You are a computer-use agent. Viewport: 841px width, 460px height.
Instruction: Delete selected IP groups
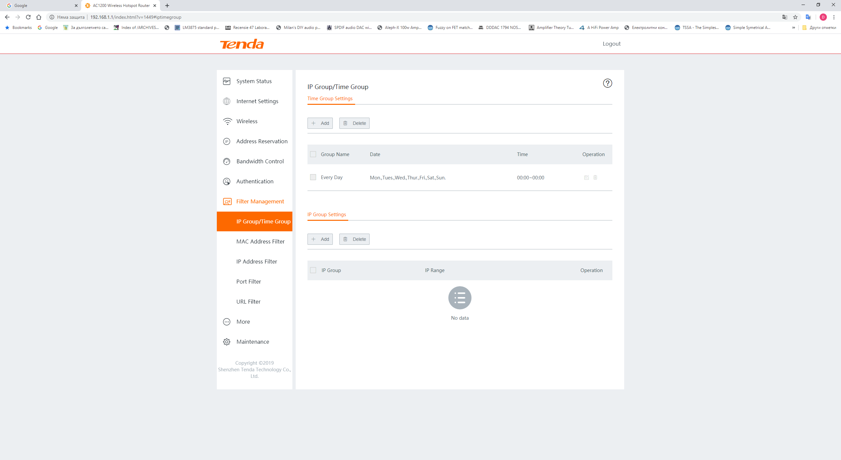click(354, 239)
